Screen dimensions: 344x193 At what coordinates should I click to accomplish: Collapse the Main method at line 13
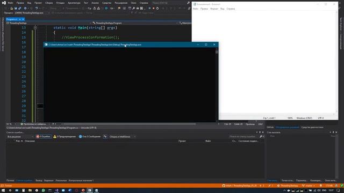pyautogui.click(x=35, y=28)
